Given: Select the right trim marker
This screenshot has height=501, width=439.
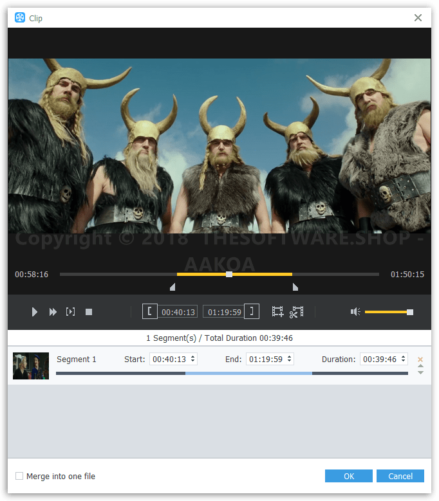Looking at the screenshot, I should (295, 287).
